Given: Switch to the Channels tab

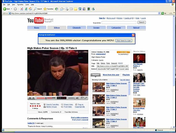Looking at the screenshot, I should (x=77, y=27).
